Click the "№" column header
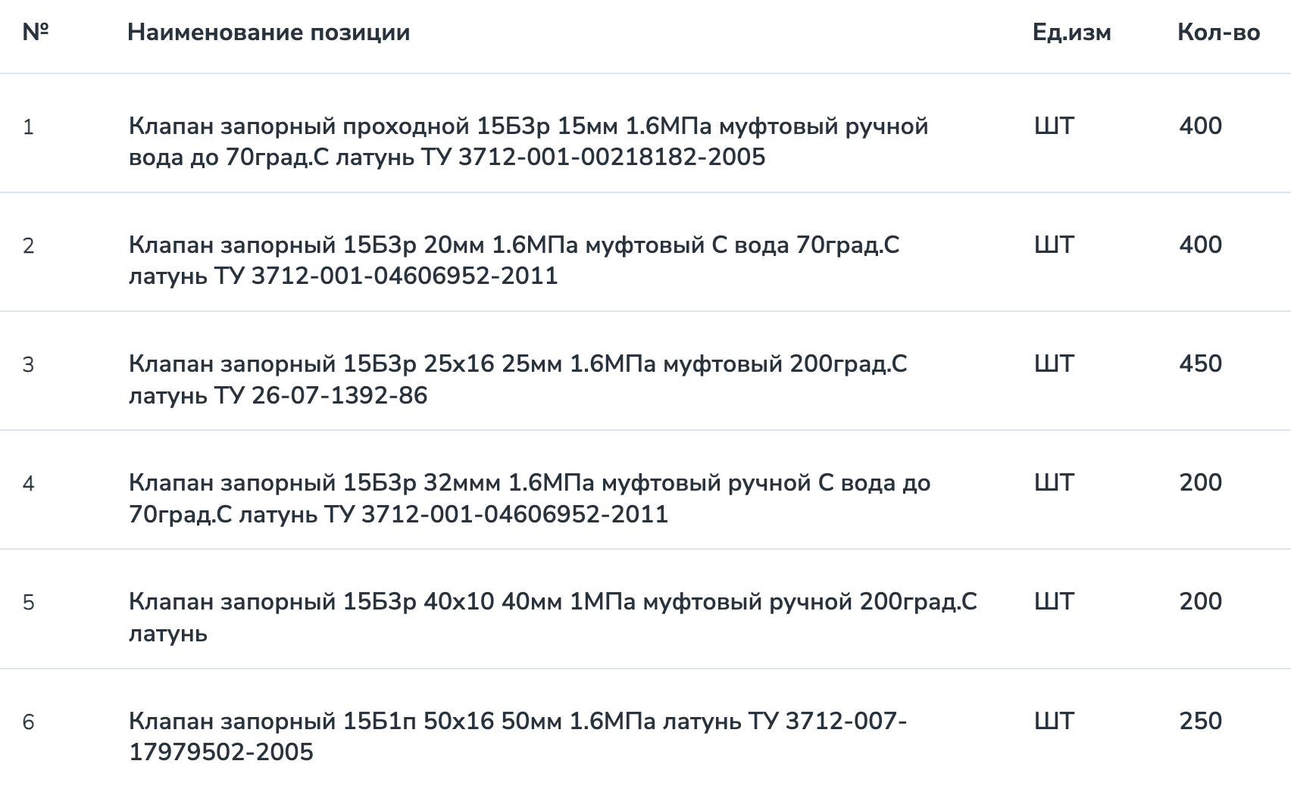The height and width of the screenshot is (792, 1291). coord(35,33)
